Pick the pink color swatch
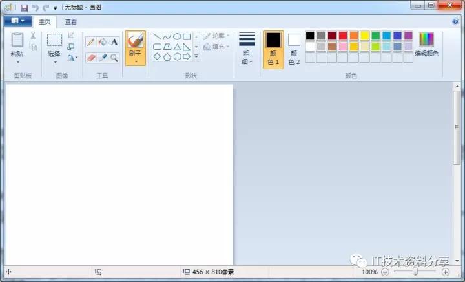 [343, 47]
